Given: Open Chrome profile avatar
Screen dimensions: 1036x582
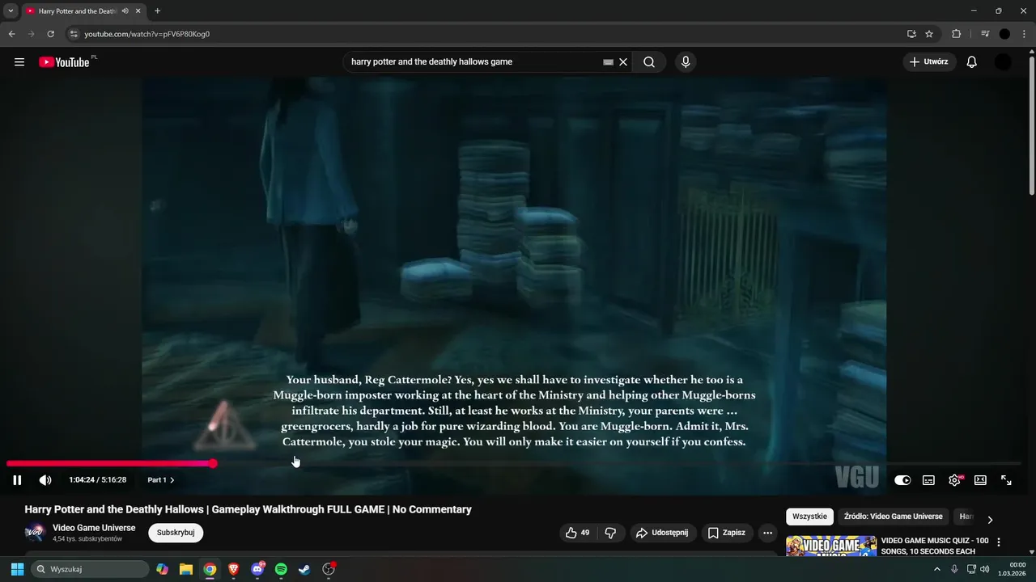Looking at the screenshot, I should pyautogui.click(x=1004, y=34).
